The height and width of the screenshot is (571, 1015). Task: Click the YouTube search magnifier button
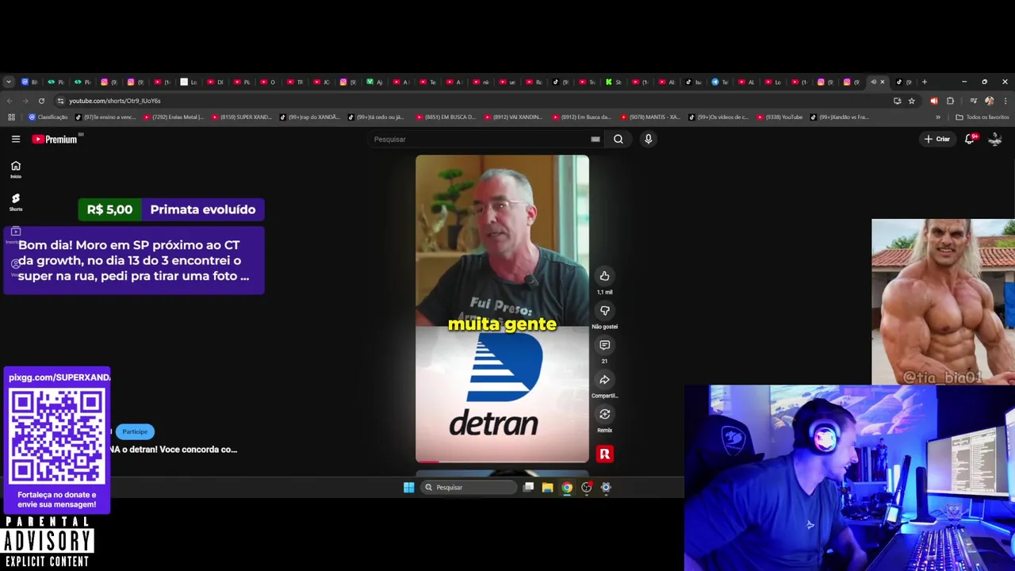(x=619, y=139)
